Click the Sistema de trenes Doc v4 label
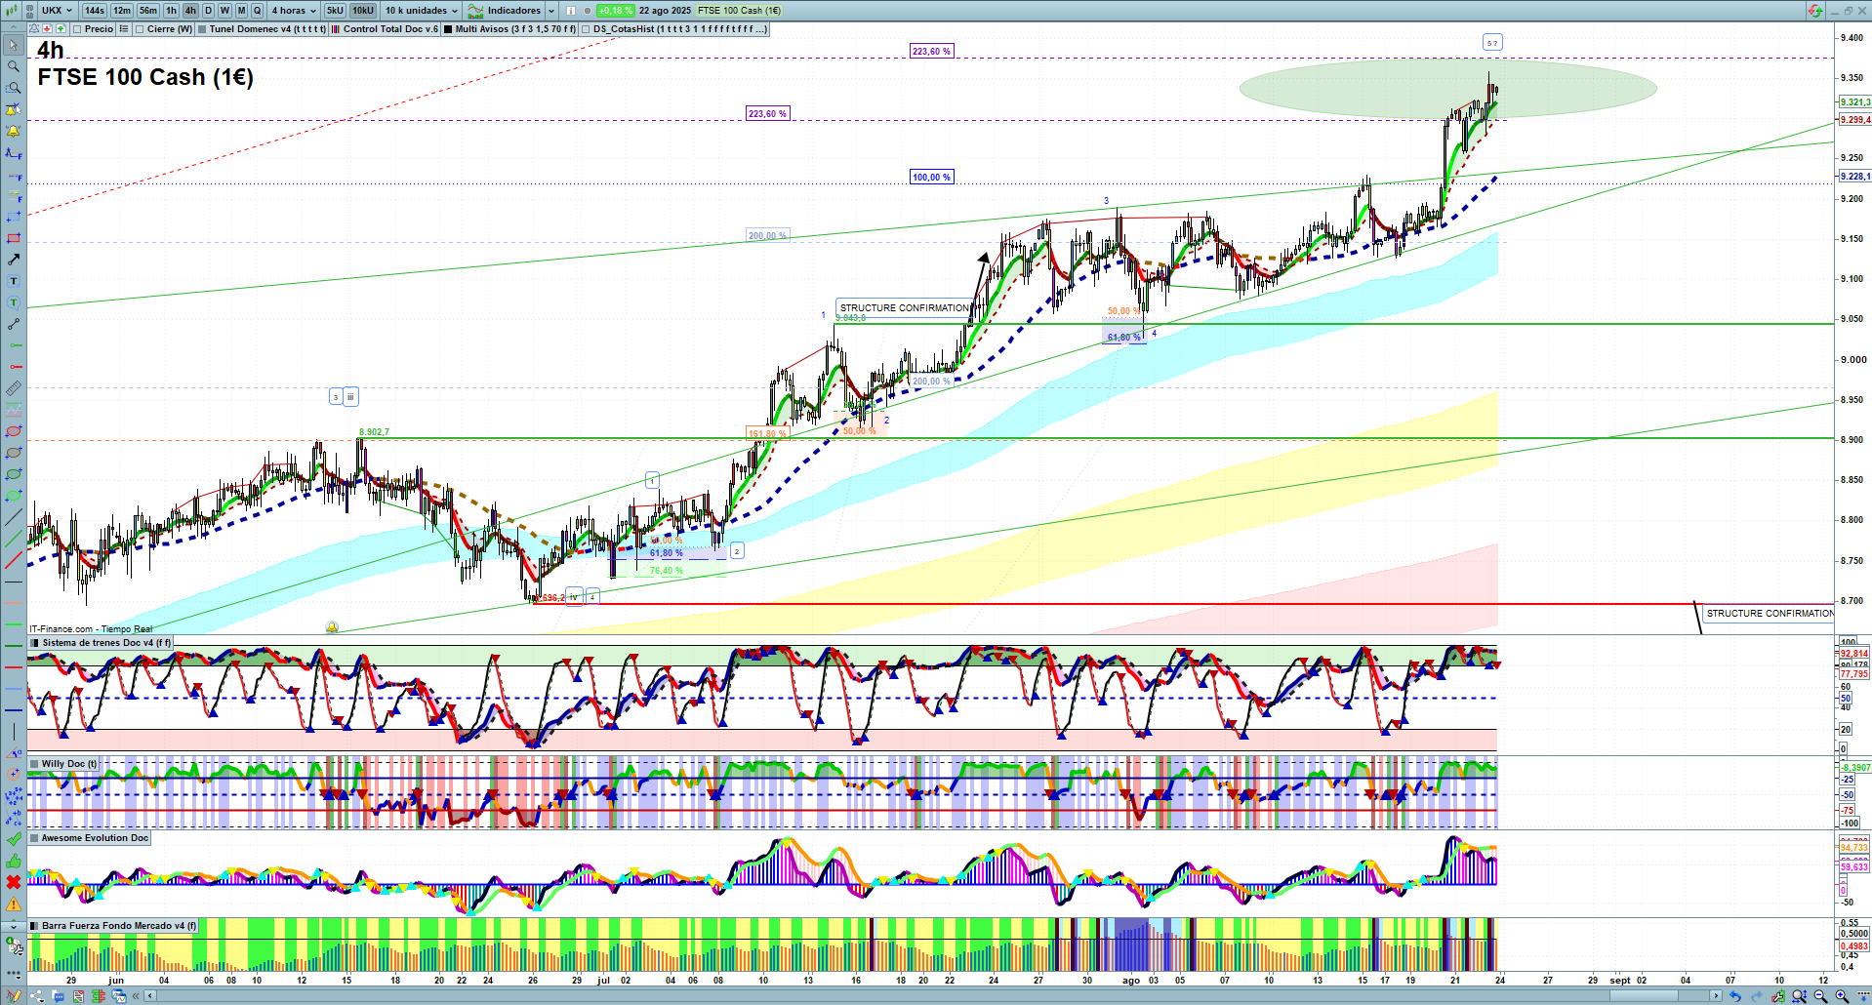1872x1005 pixels. (106, 643)
